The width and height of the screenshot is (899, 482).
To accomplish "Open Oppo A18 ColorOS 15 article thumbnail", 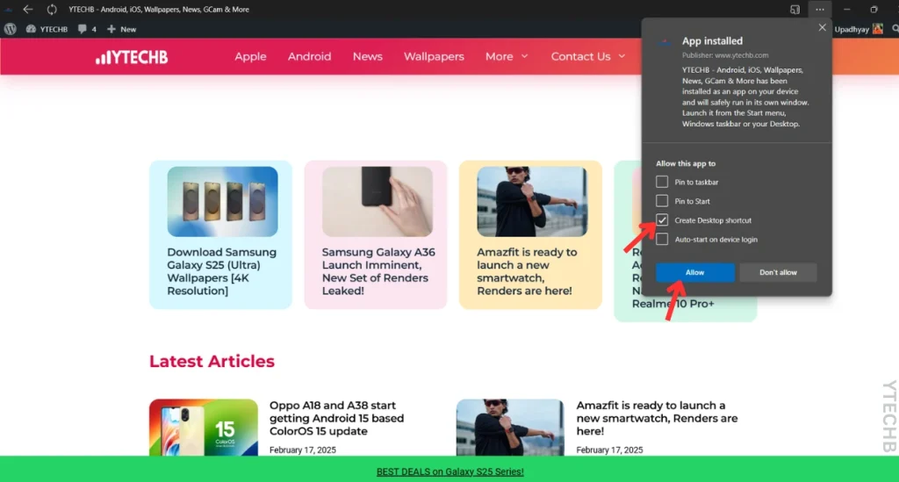I will pyautogui.click(x=204, y=428).
